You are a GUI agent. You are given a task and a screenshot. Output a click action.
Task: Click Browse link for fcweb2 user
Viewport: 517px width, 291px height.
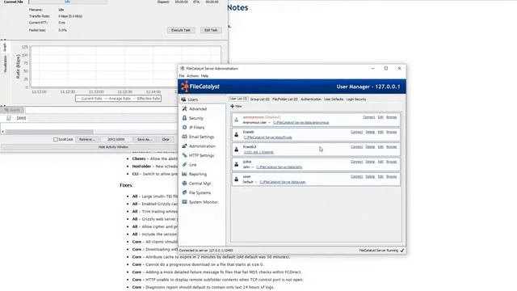pyautogui.click(x=391, y=147)
